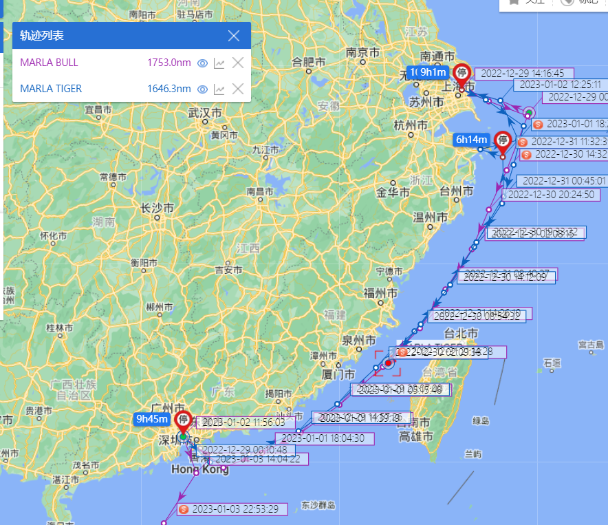The width and height of the screenshot is (608, 525).
Task: Click the green start point east of Shanghai
Action: pos(528,112)
